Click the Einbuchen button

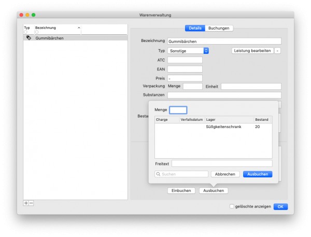click(x=181, y=190)
